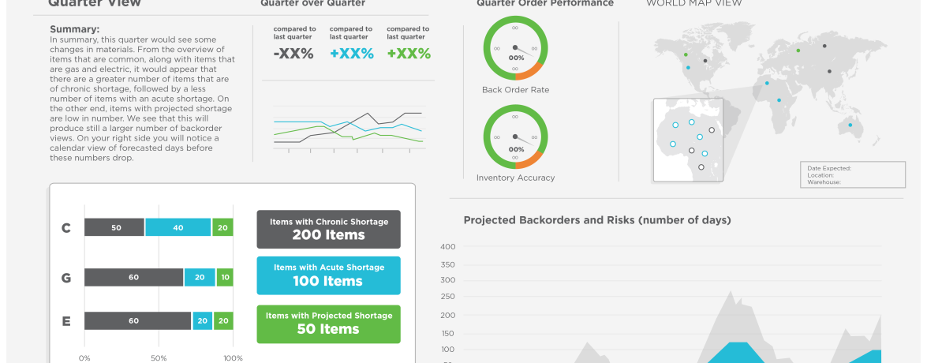Open the Items with Projected Shortage tile
The height and width of the screenshot is (363, 927).
coord(328,324)
